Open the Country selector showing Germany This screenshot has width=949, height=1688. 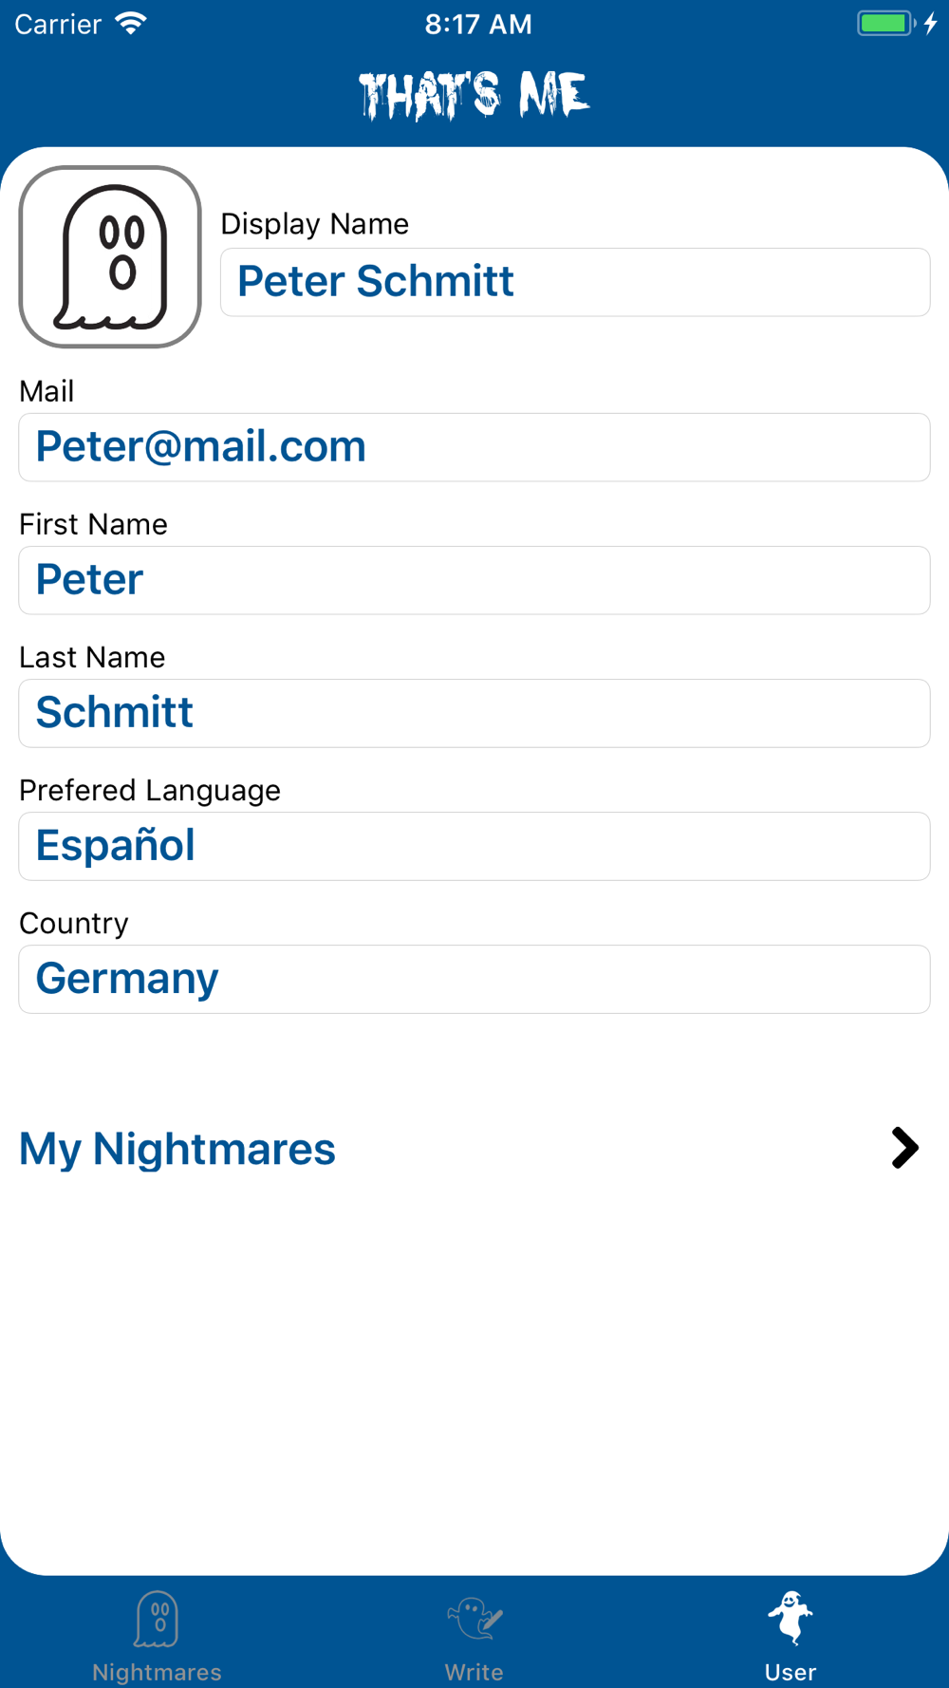[474, 979]
